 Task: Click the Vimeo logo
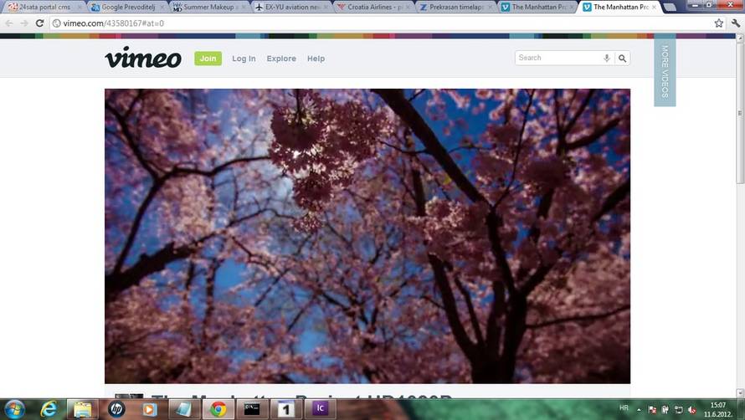143,58
